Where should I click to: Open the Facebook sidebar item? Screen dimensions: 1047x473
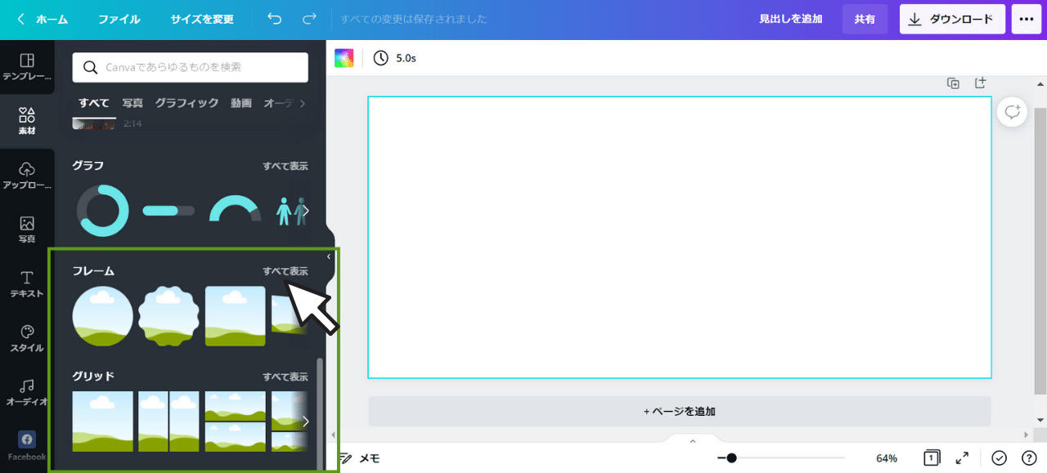(x=27, y=446)
